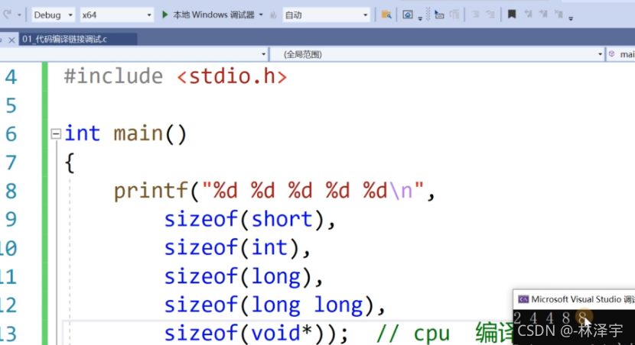Start the local Windows debugger
Screen dimensions: 635x345
207,15
